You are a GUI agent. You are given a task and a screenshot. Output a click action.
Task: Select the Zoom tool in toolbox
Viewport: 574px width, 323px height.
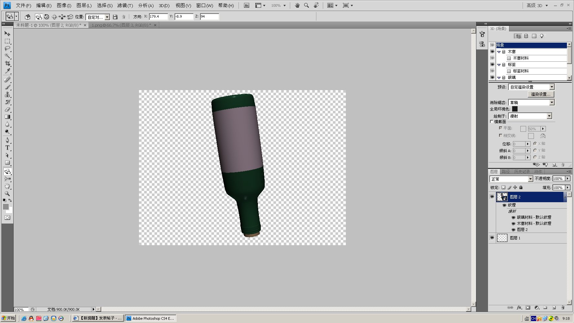7,194
